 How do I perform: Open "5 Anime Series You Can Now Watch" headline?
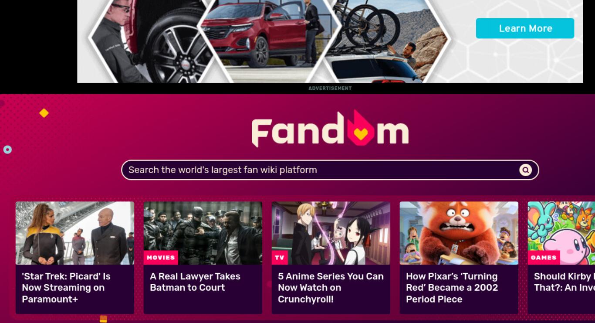(331, 288)
